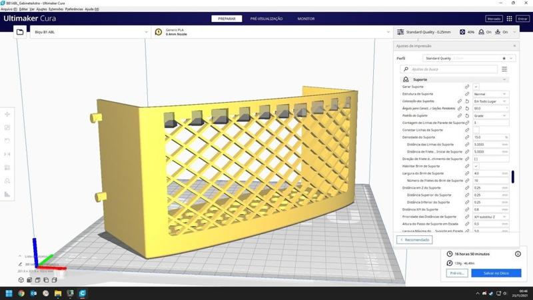Open the Biqu B1 ABL printer selector
The image size is (533, 300).
click(x=91, y=32)
